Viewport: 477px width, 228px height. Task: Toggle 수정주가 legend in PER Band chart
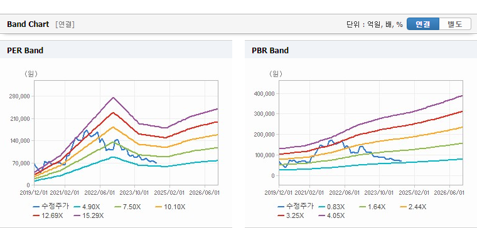point(51,207)
